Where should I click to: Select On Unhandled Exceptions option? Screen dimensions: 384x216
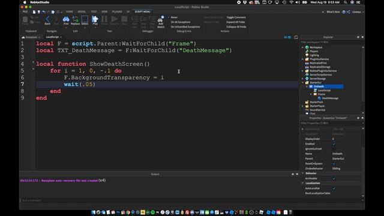[x=185, y=26]
